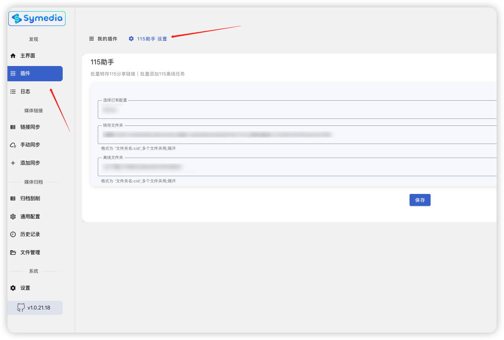Click the Symedia logo
Image resolution: width=504 pixels, height=340 pixels.
(37, 19)
